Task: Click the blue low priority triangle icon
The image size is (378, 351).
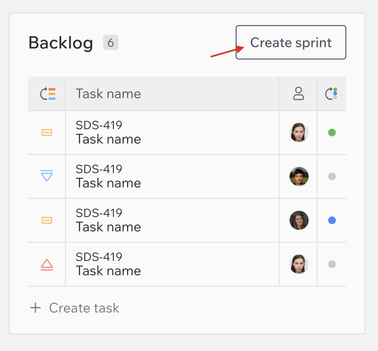Action: coord(47,175)
